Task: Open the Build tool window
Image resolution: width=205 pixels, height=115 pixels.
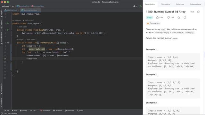Action: click(x=80, y=111)
